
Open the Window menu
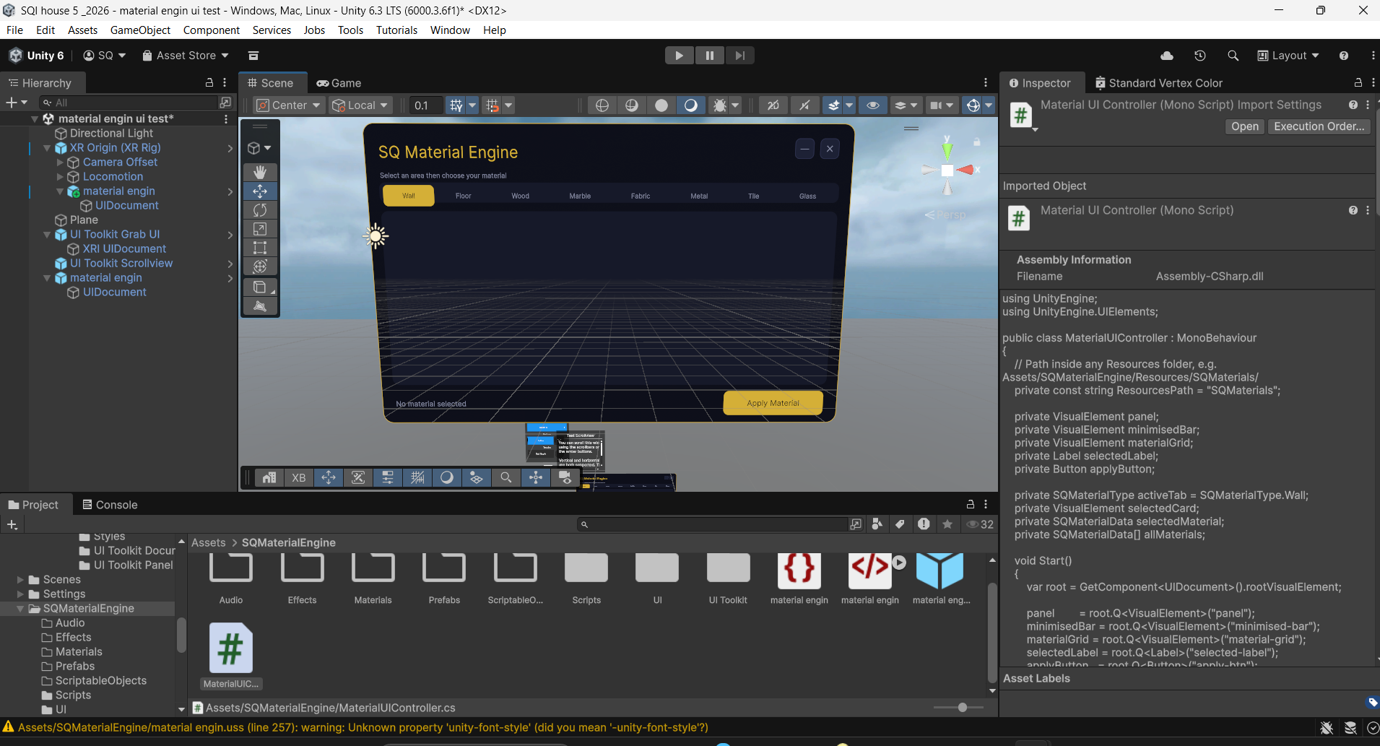tap(450, 30)
